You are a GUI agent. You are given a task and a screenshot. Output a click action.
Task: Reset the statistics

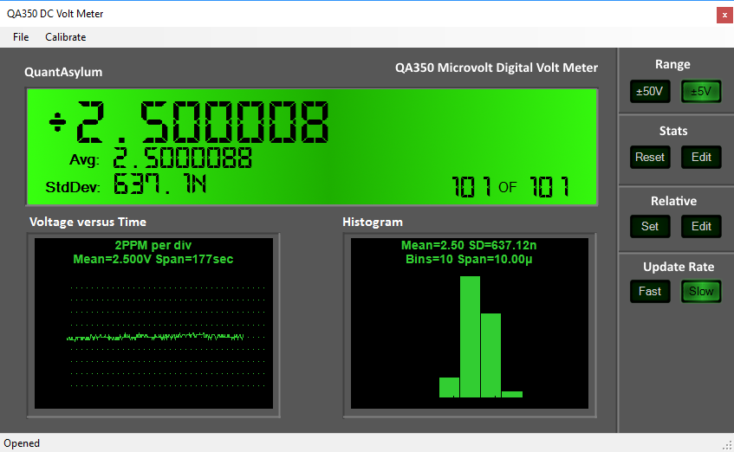pos(650,157)
